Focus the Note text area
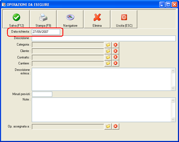Viewport: 179px width, 142px height. [101, 110]
